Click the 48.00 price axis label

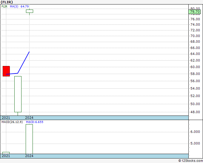pyautogui.click(x=195, y=112)
